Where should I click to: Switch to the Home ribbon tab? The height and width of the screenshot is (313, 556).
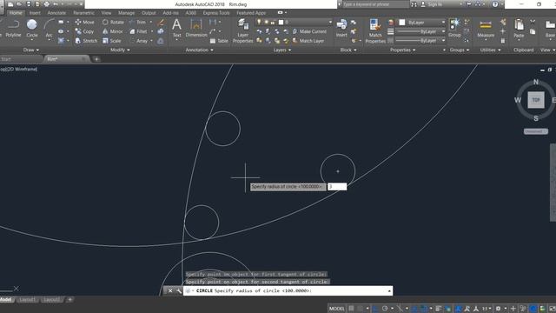(x=16, y=13)
